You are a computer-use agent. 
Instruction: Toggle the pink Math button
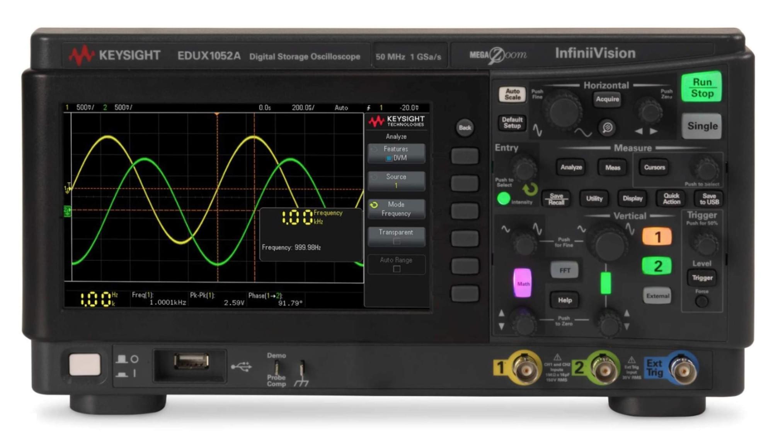pos(523,283)
